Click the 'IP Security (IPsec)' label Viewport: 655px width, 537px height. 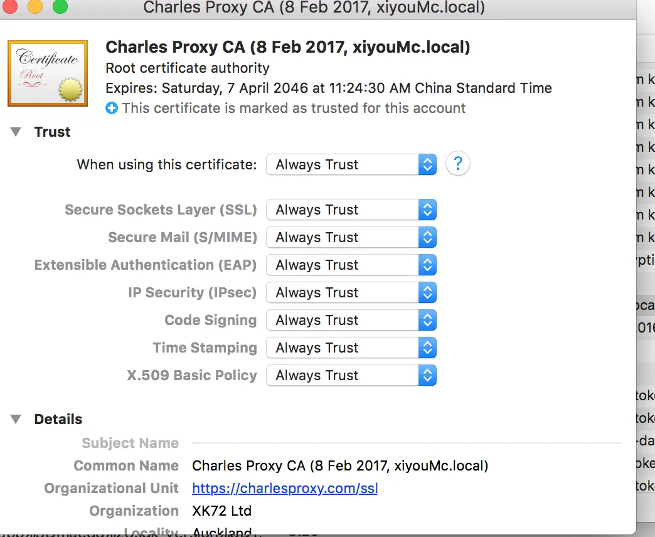point(192,293)
